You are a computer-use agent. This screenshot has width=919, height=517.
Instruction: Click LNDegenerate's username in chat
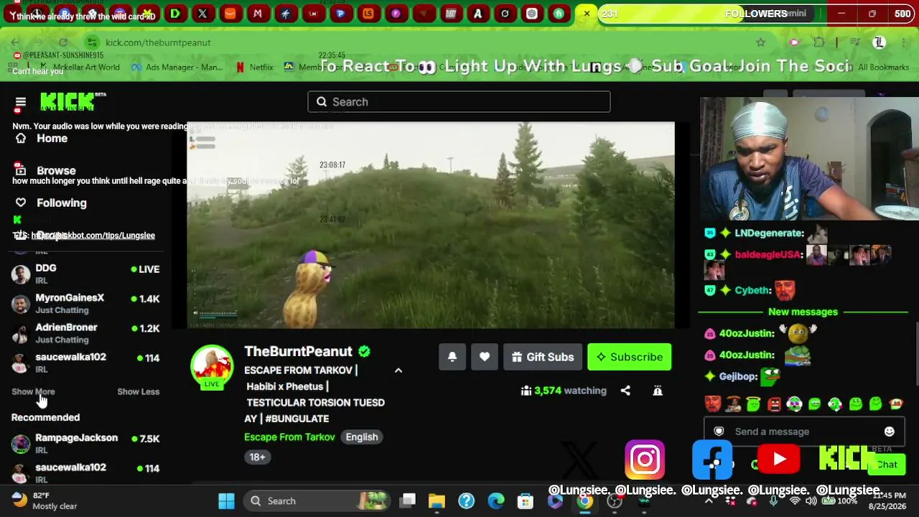coord(768,233)
